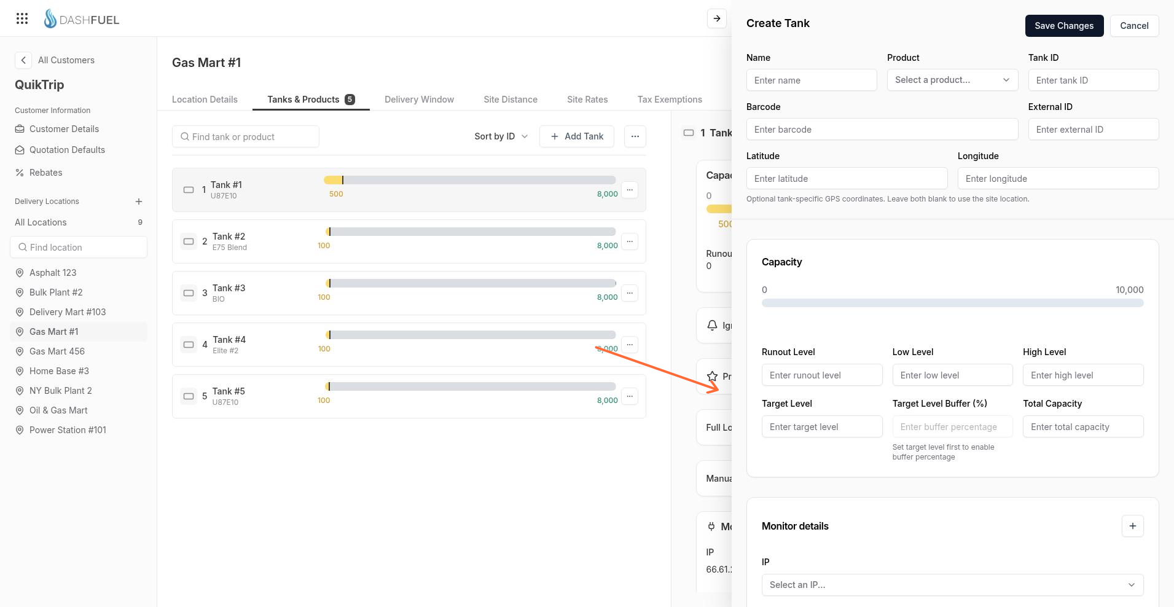The height and width of the screenshot is (607, 1174).
Task: Click Add Tank button
Action: click(x=577, y=136)
